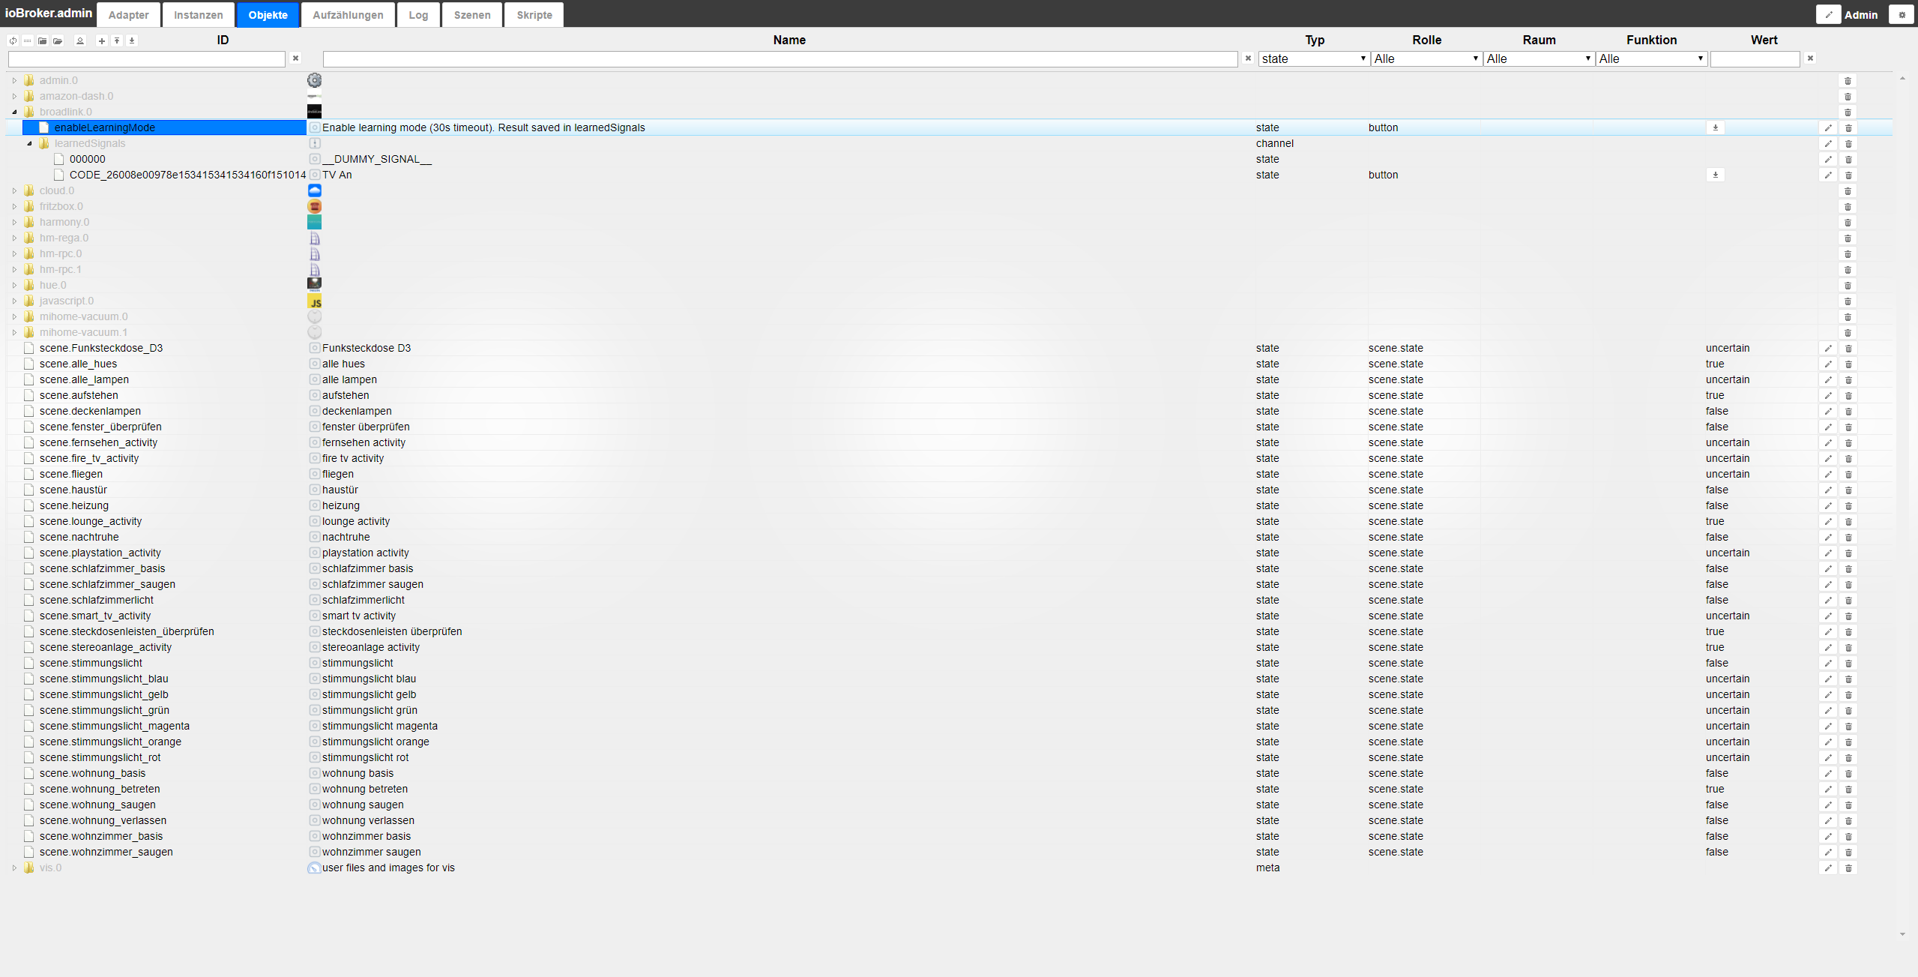Image resolution: width=1918 pixels, height=977 pixels.
Task: Switch to the Instanzen tab
Action: pos(198,15)
